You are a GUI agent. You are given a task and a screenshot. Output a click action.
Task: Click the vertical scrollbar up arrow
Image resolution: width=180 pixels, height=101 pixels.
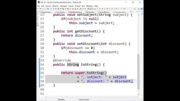click(138, 15)
